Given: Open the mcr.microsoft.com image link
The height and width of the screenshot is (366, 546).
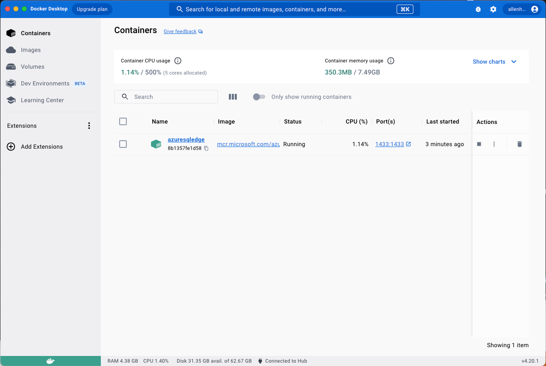Looking at the screenshot, I should tap(249, 144).
